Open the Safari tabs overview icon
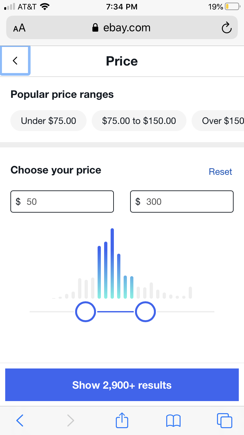 point(224,421)
